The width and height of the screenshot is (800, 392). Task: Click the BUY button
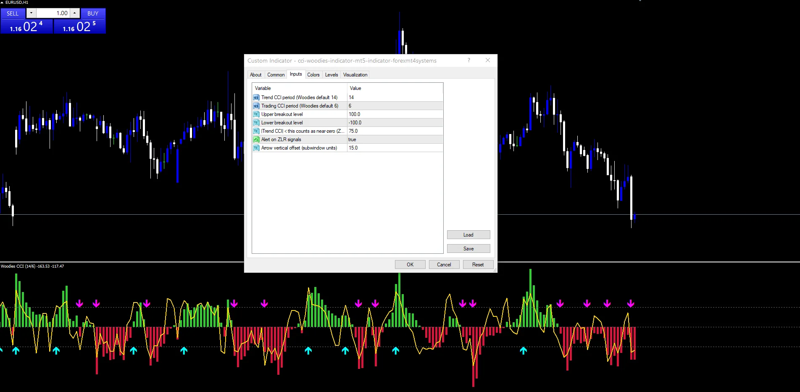coord(93,13)
